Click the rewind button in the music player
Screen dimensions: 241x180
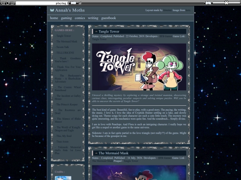pos(3,3)
